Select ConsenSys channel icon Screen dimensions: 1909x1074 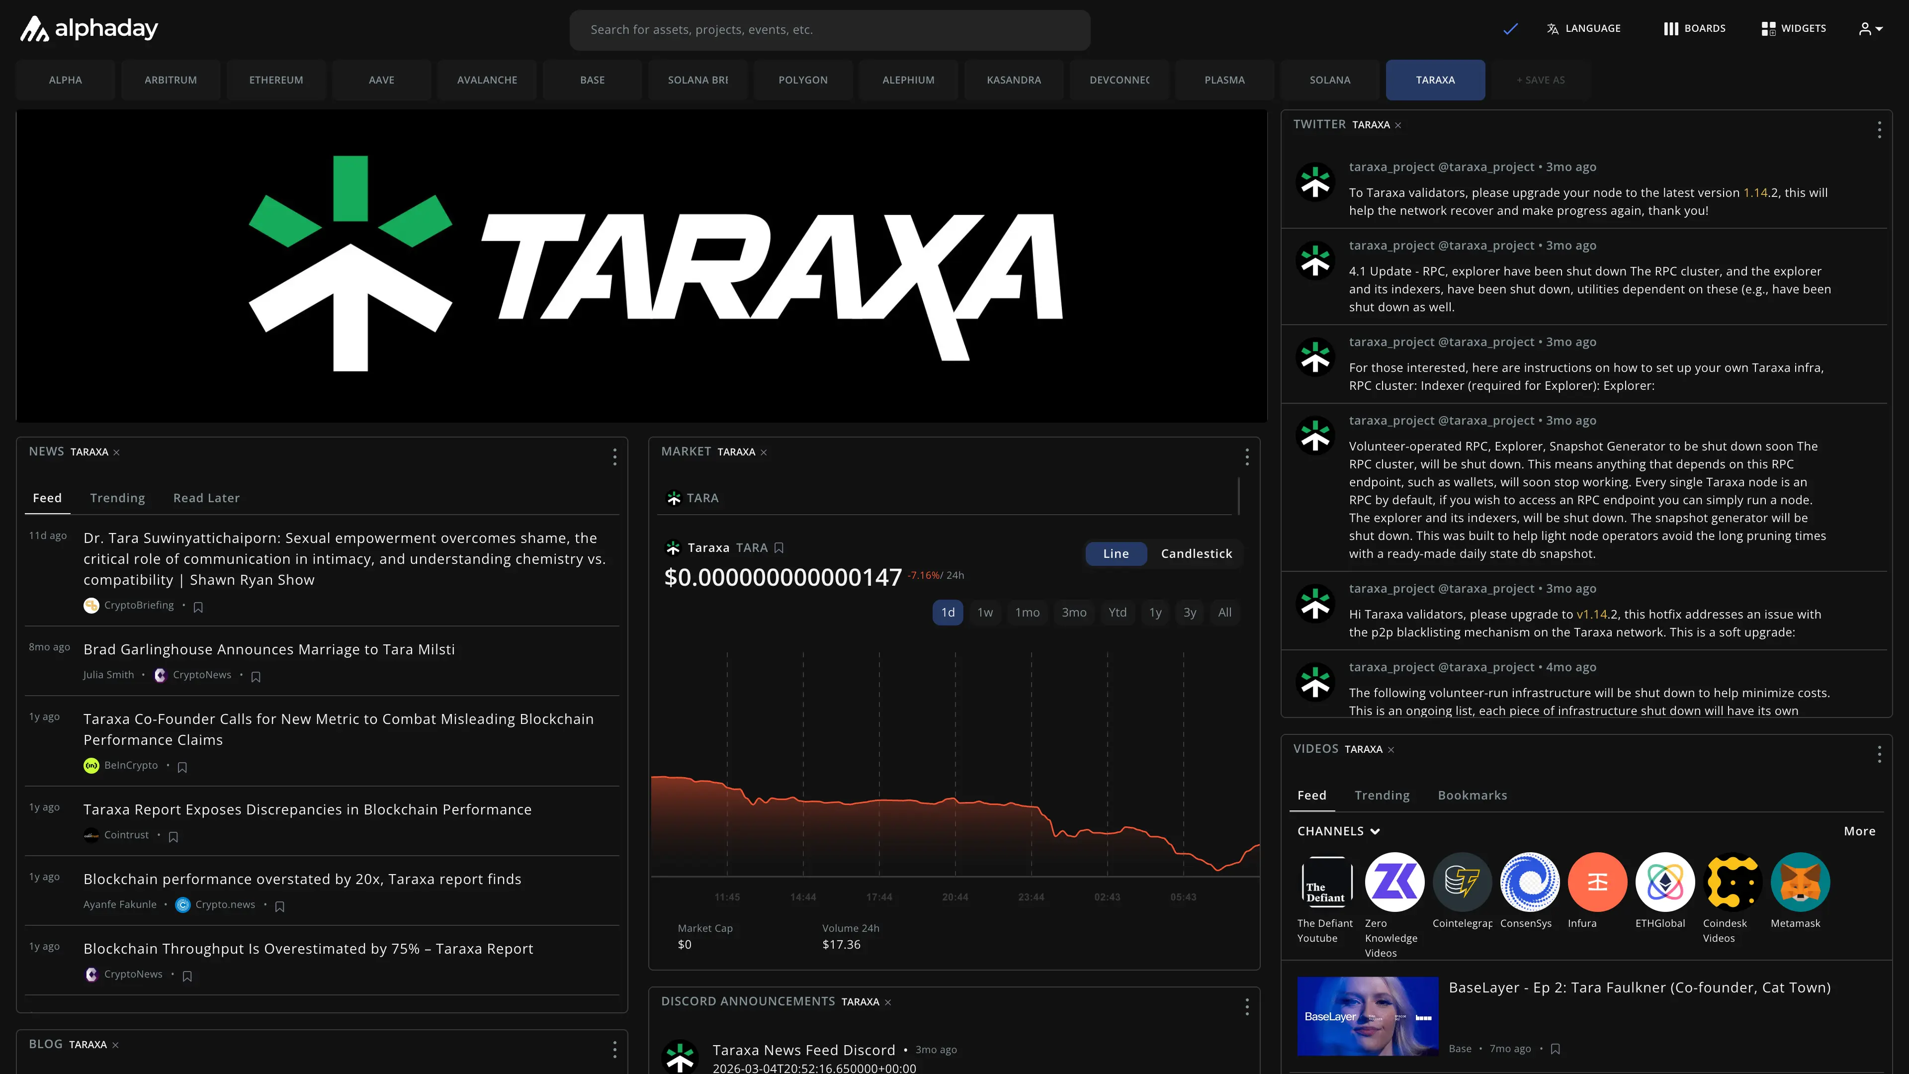pyautogui.click(x=1530, y=882)
